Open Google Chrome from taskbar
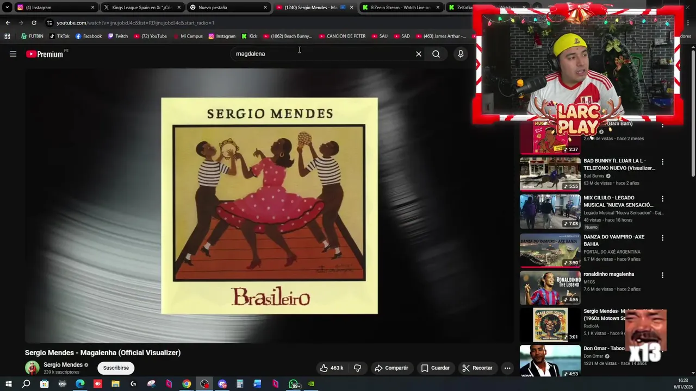Screen dimensions: 696x391 click(187, 384)
